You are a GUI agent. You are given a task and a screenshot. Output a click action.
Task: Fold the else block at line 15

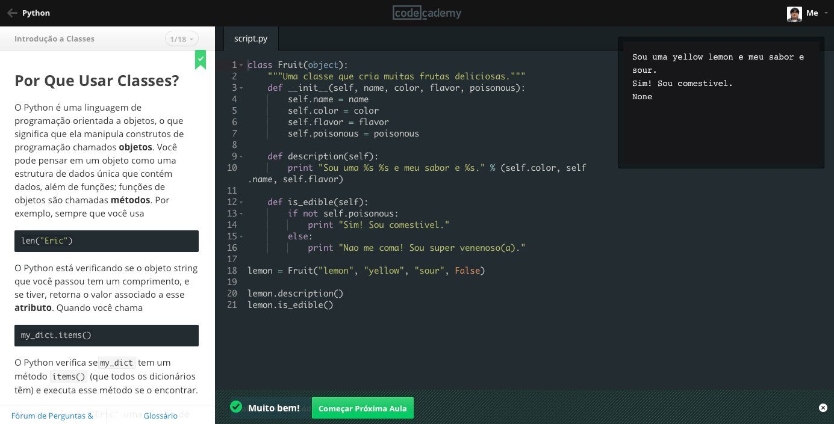[241, 236]
